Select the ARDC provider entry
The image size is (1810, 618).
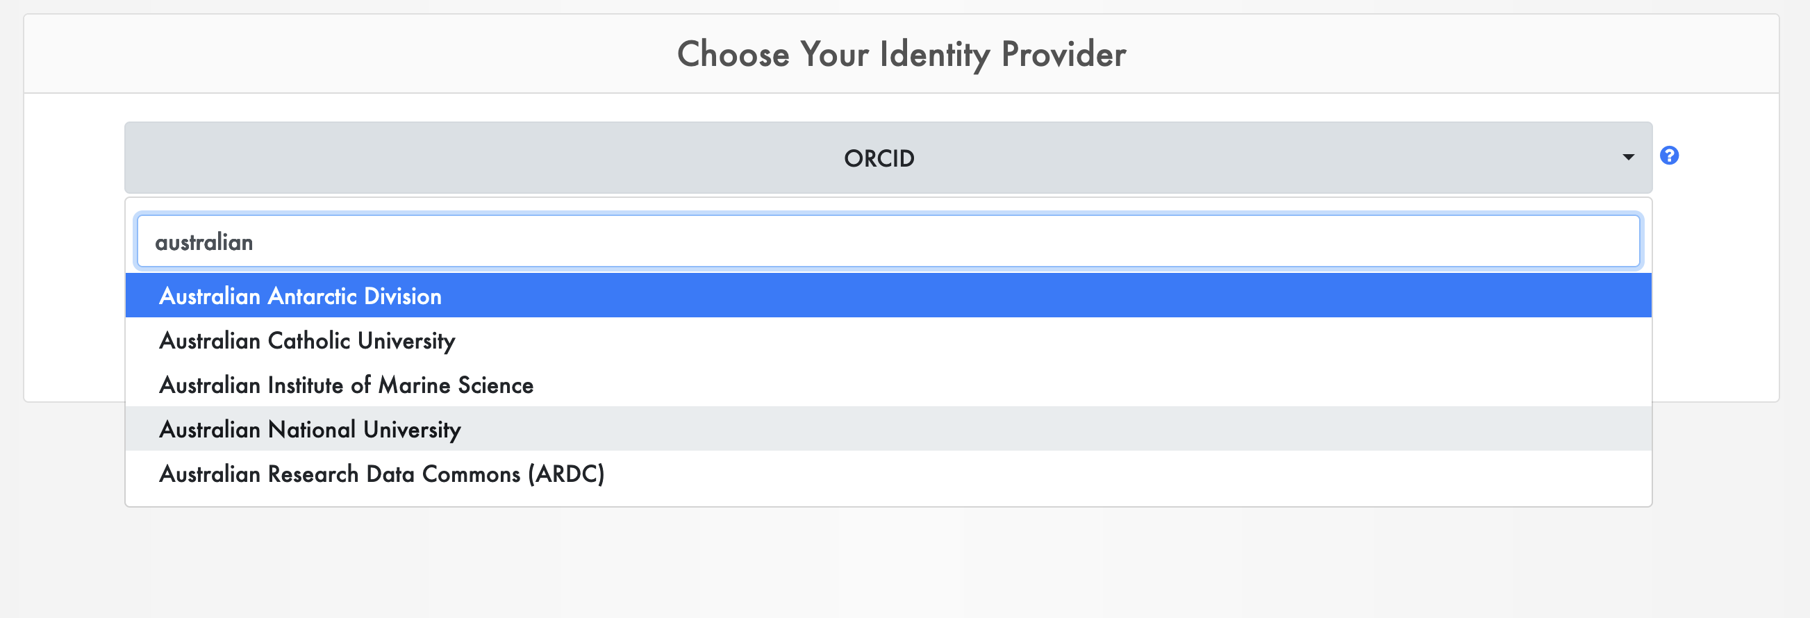[888, 474]
